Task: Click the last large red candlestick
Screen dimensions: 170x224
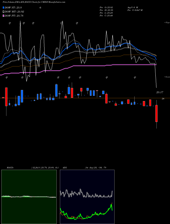Action: [x=156, y=113]
